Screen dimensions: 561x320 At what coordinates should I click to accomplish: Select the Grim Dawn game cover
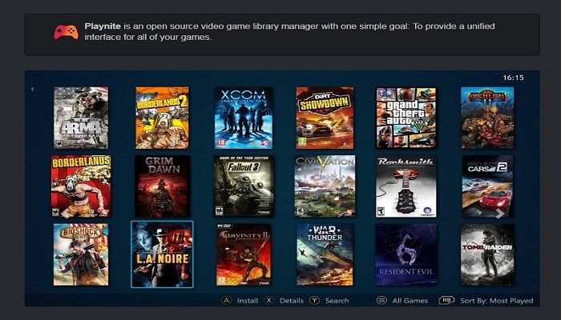point(162,186)
